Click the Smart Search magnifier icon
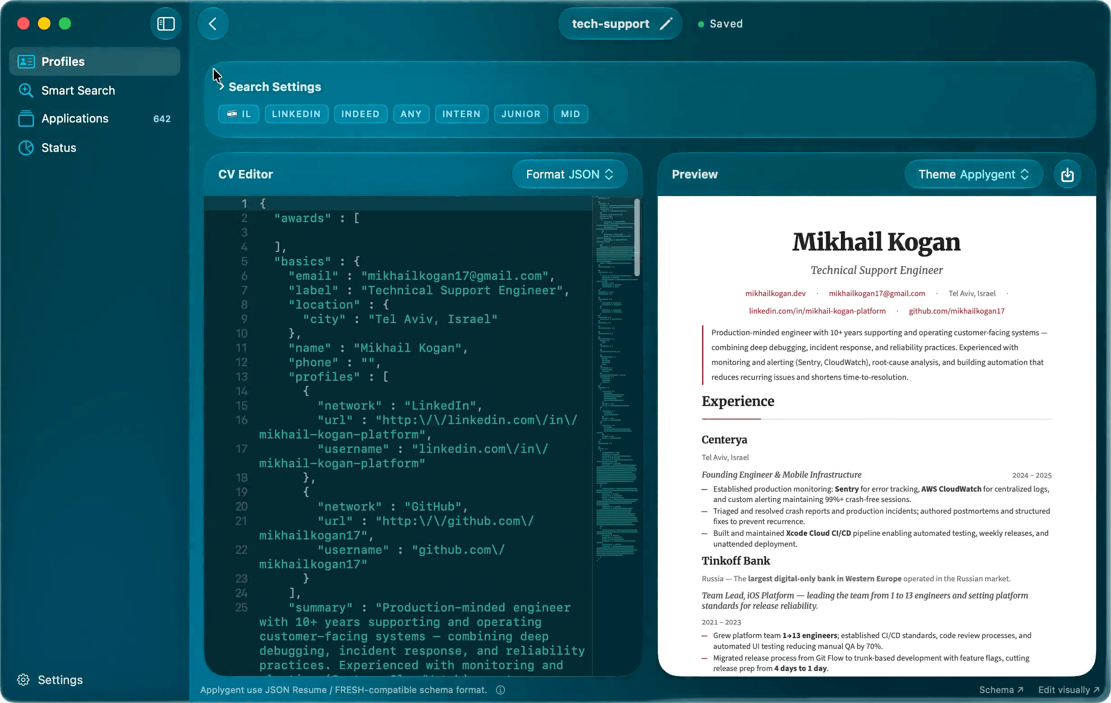The height and width of the screenshot is (703, 1111). [26, 90]
